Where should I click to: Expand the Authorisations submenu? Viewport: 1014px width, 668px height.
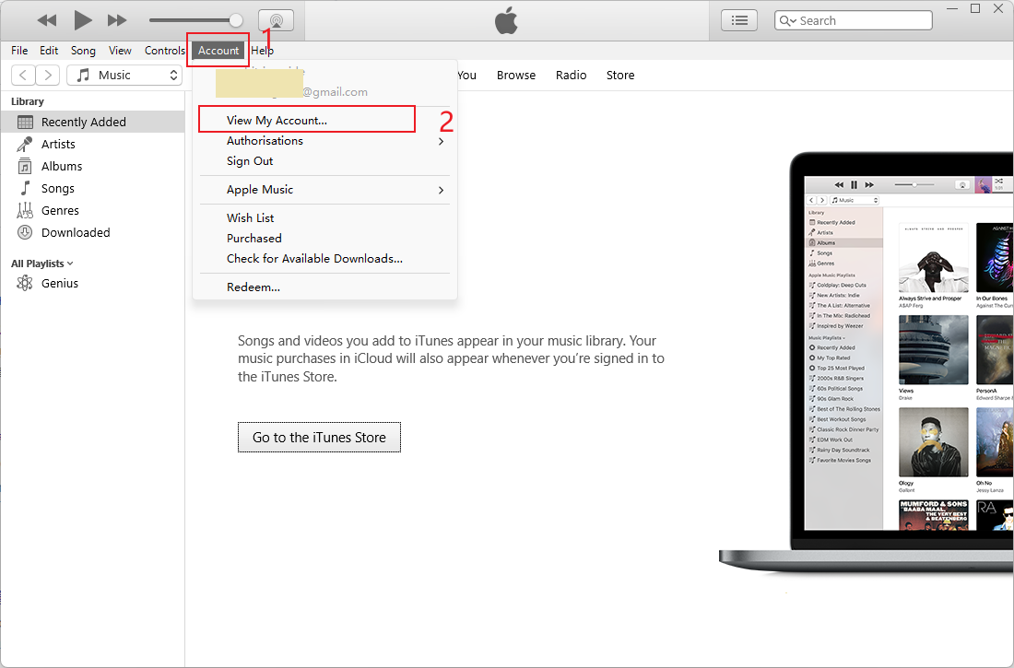click(324, 141)
